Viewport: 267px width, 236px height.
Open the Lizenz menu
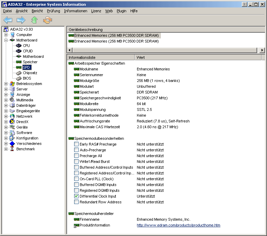pos(96,11)
